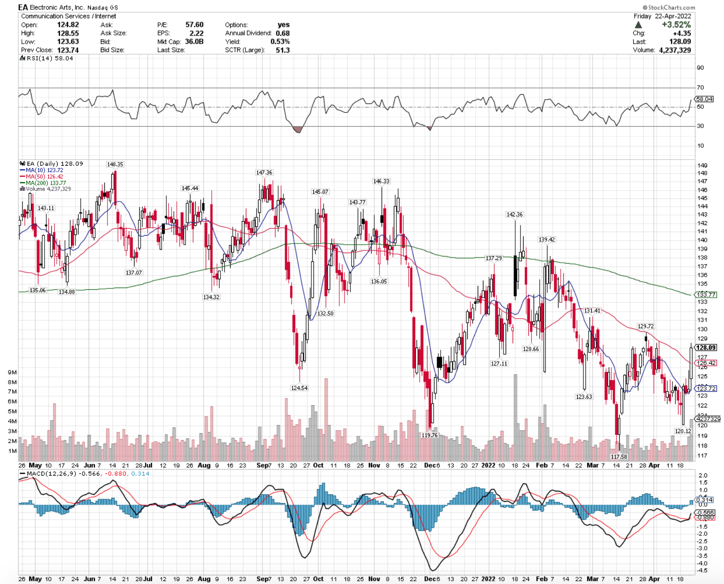Click the green MA(200) legend line swatch
The image size is (724, 584).
pos(22,183)
